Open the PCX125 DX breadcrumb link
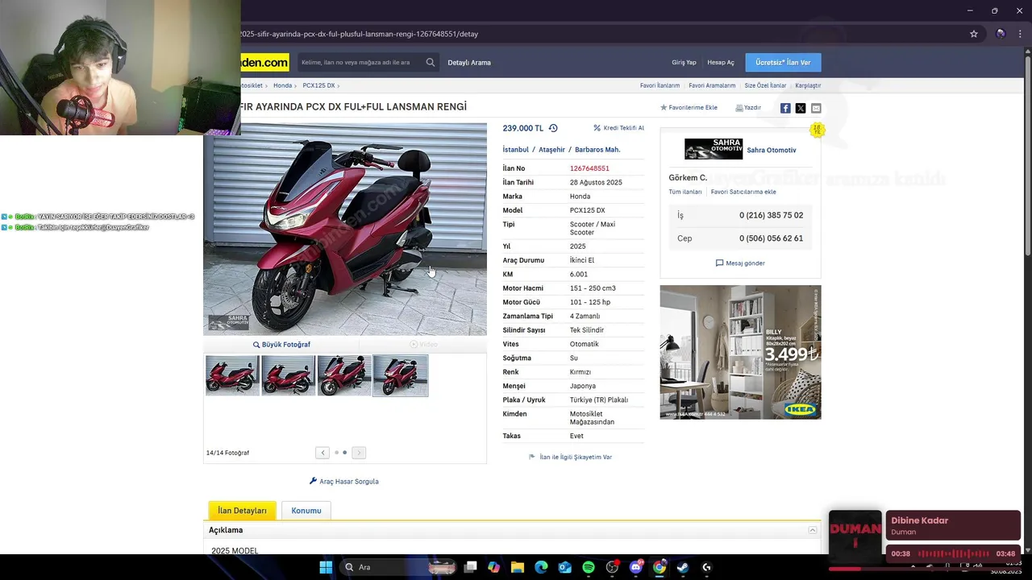Viewport: 1032px width, 580px height. [x=318, y=85]
